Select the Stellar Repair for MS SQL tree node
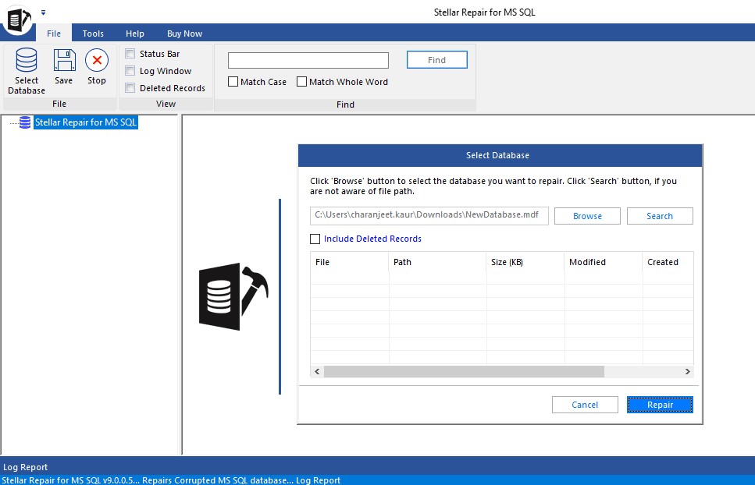Screen dimensions: 755x485 click(x=86, y=122)
